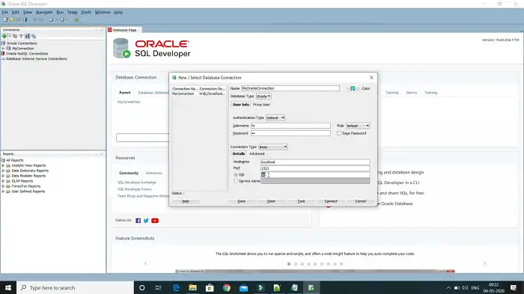Expand the Data Dictionary Reports node
The height and width of the screenshot is (294, 524).
[x=3, y=171]
